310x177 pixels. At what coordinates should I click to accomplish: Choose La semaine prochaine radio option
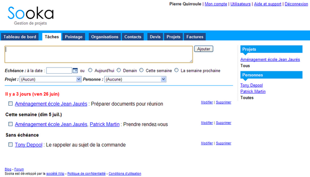pyautogui.click(x=177, y=70)
